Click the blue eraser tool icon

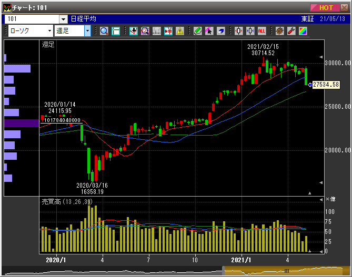(221, 31)
